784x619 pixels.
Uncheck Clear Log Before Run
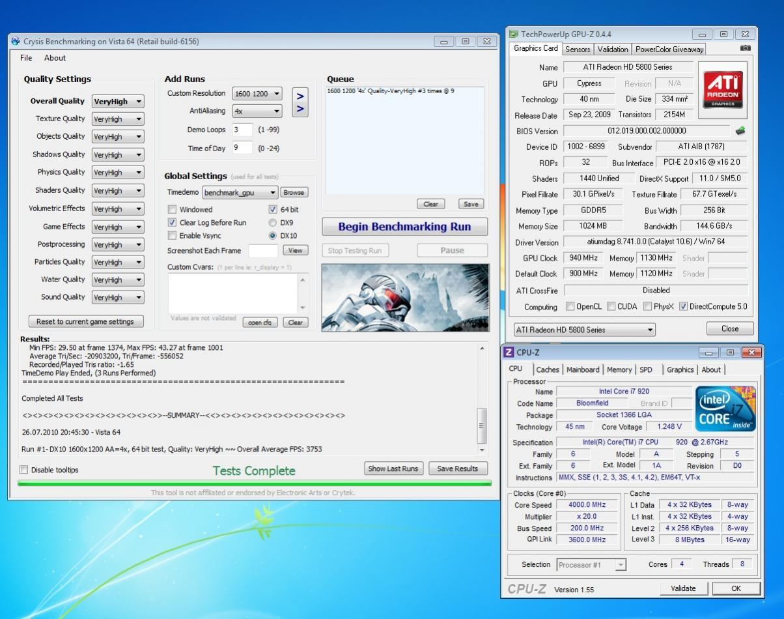tap(173, 222)
